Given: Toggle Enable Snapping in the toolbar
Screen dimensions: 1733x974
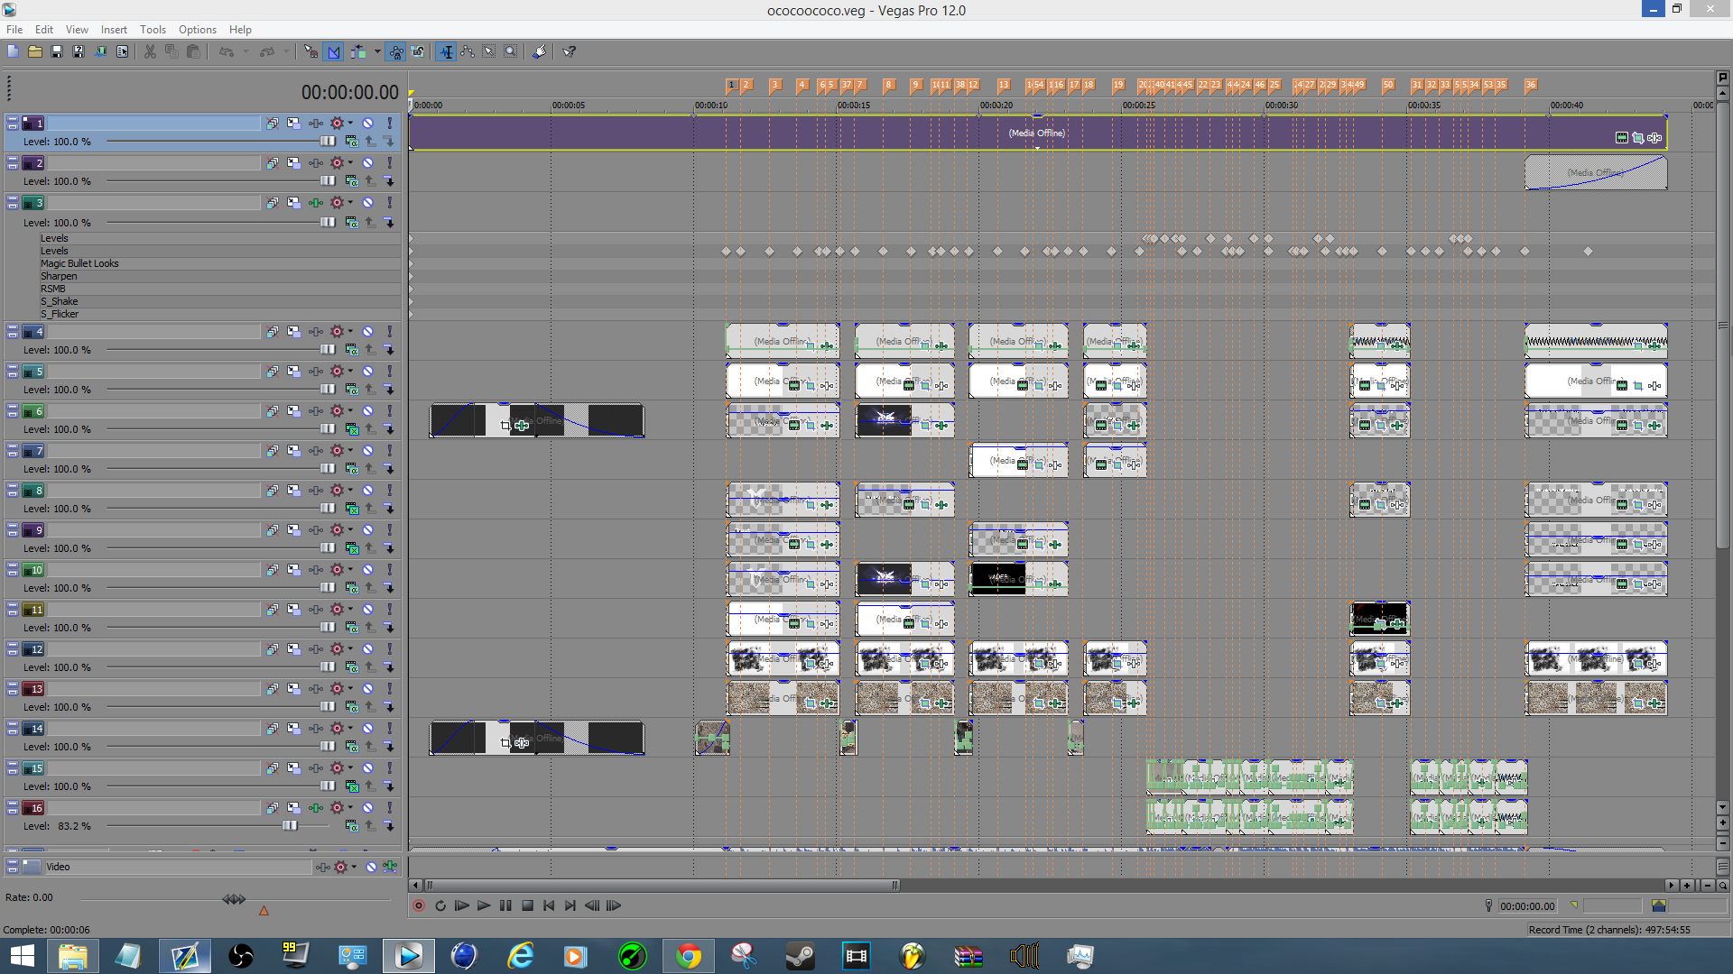Looking at the screenshot, I should [310, 51].
